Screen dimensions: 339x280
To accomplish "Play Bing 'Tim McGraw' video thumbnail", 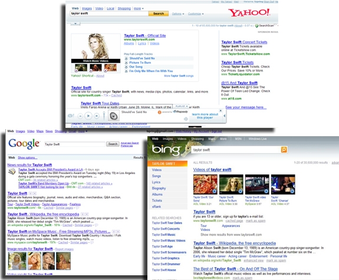I will tap(257, 185).
